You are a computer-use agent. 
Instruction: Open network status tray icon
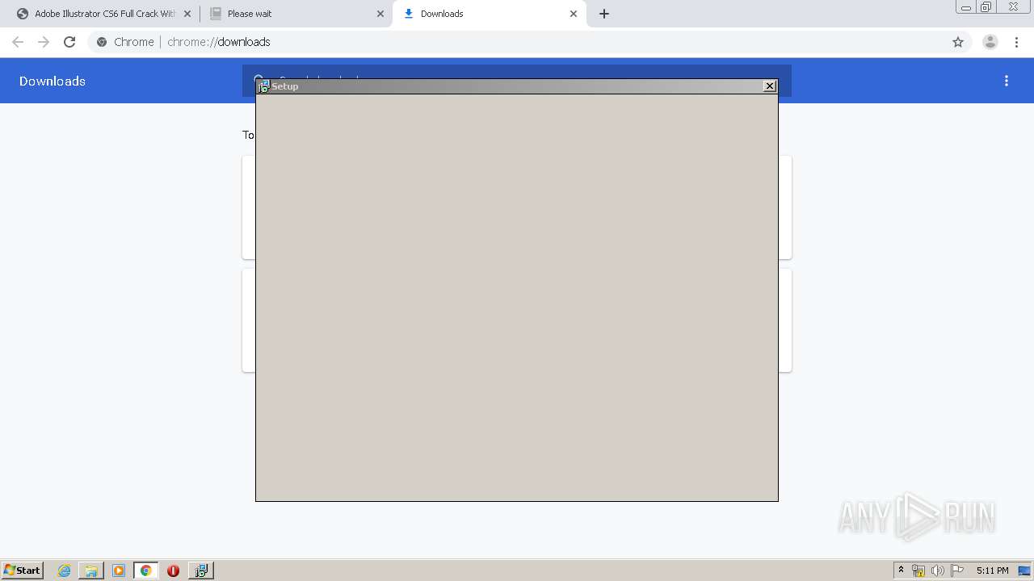point(918,571)
